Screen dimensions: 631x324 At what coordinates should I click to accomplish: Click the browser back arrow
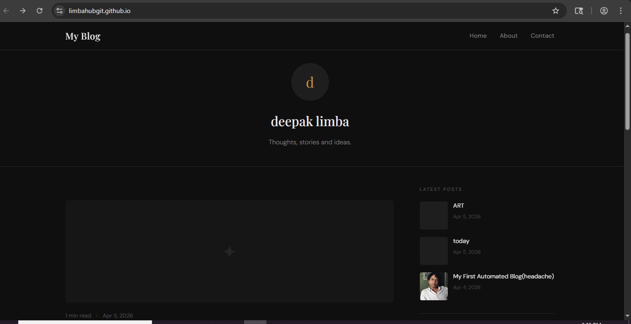coord(7,11)
